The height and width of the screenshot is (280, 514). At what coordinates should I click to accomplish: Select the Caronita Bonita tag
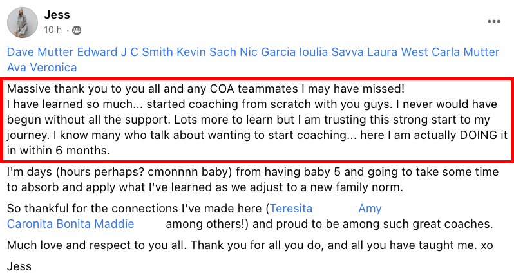pyautogui.click(x=49, y=223)
